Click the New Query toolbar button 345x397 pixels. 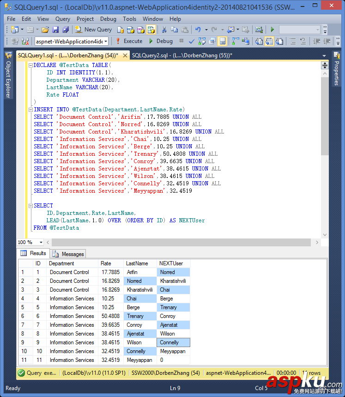click(x=93, y=30)
